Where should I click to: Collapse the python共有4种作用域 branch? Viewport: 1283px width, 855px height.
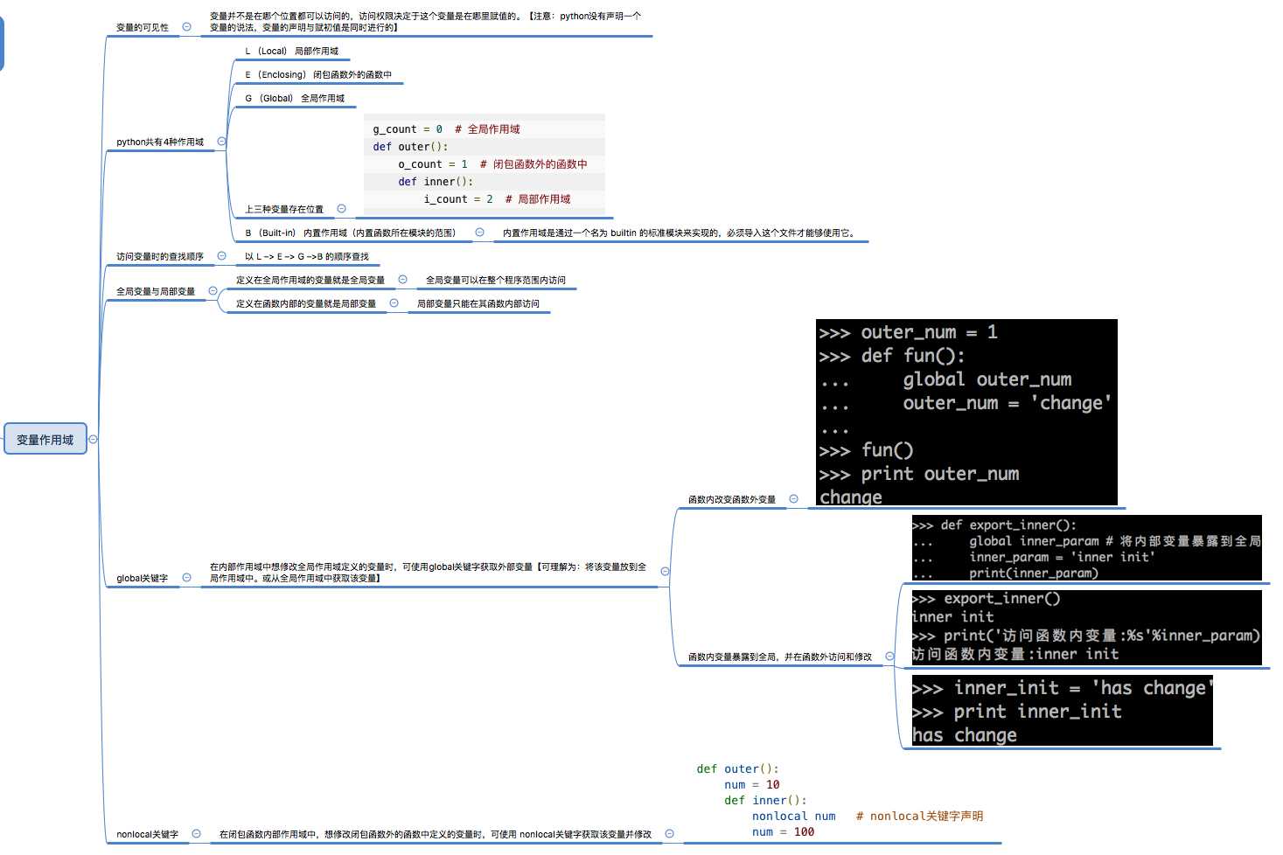pos(221,142)
